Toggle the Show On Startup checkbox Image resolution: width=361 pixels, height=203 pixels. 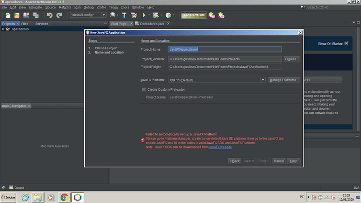346,44
